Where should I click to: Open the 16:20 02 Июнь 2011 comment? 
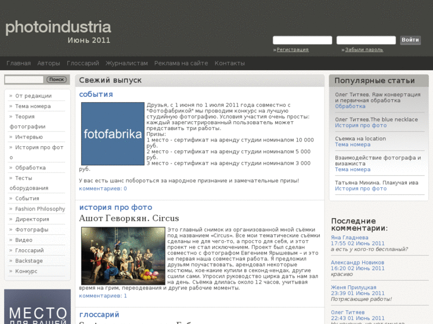tap(357, 268)
